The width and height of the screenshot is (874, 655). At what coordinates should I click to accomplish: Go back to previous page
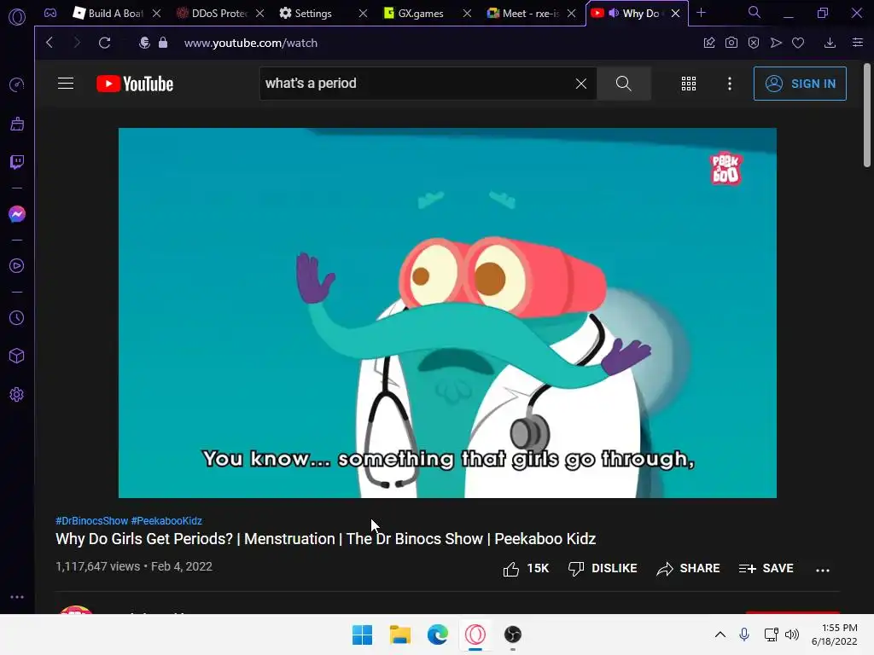coord(50,43)
